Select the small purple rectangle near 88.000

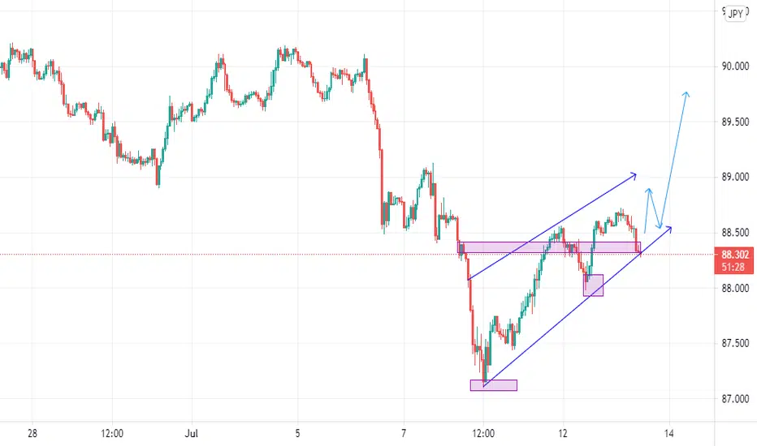pyautogui.click(x=594, y=285)
